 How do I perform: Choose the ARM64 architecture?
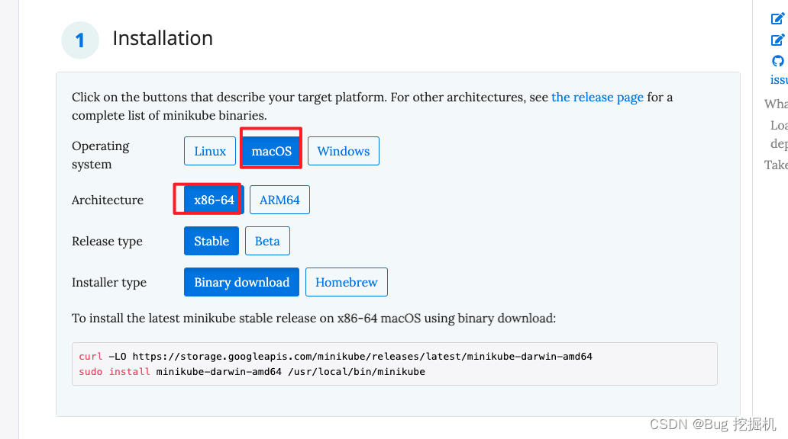[x=279, y=200]
